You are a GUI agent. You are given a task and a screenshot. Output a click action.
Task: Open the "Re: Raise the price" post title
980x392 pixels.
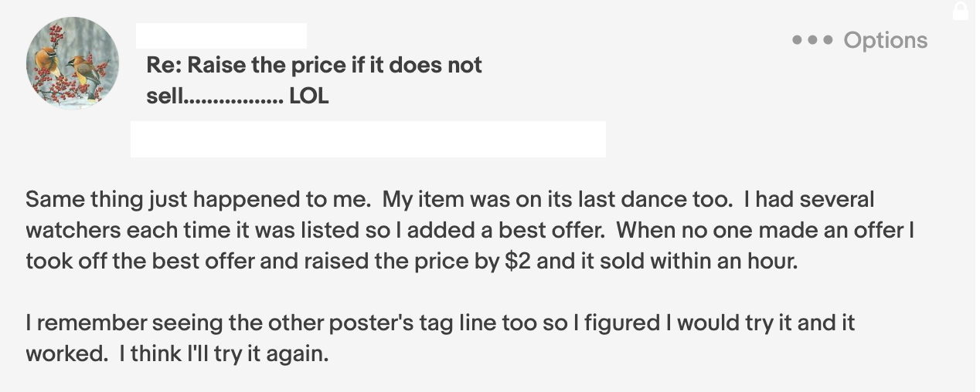[x=314, y=80]
